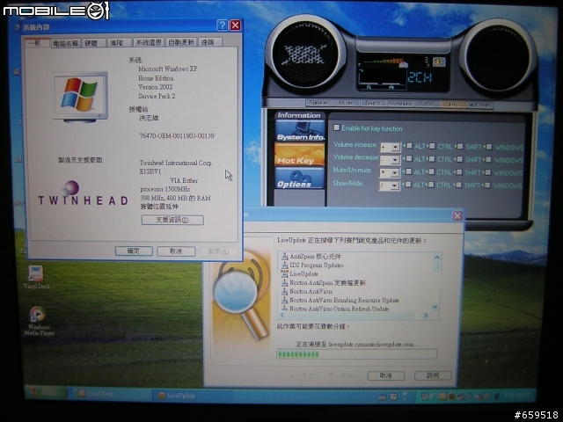563x422 pixels.
Task: Switch to the Effect tab in Vinyl Deck
Action: click(373, 103)
